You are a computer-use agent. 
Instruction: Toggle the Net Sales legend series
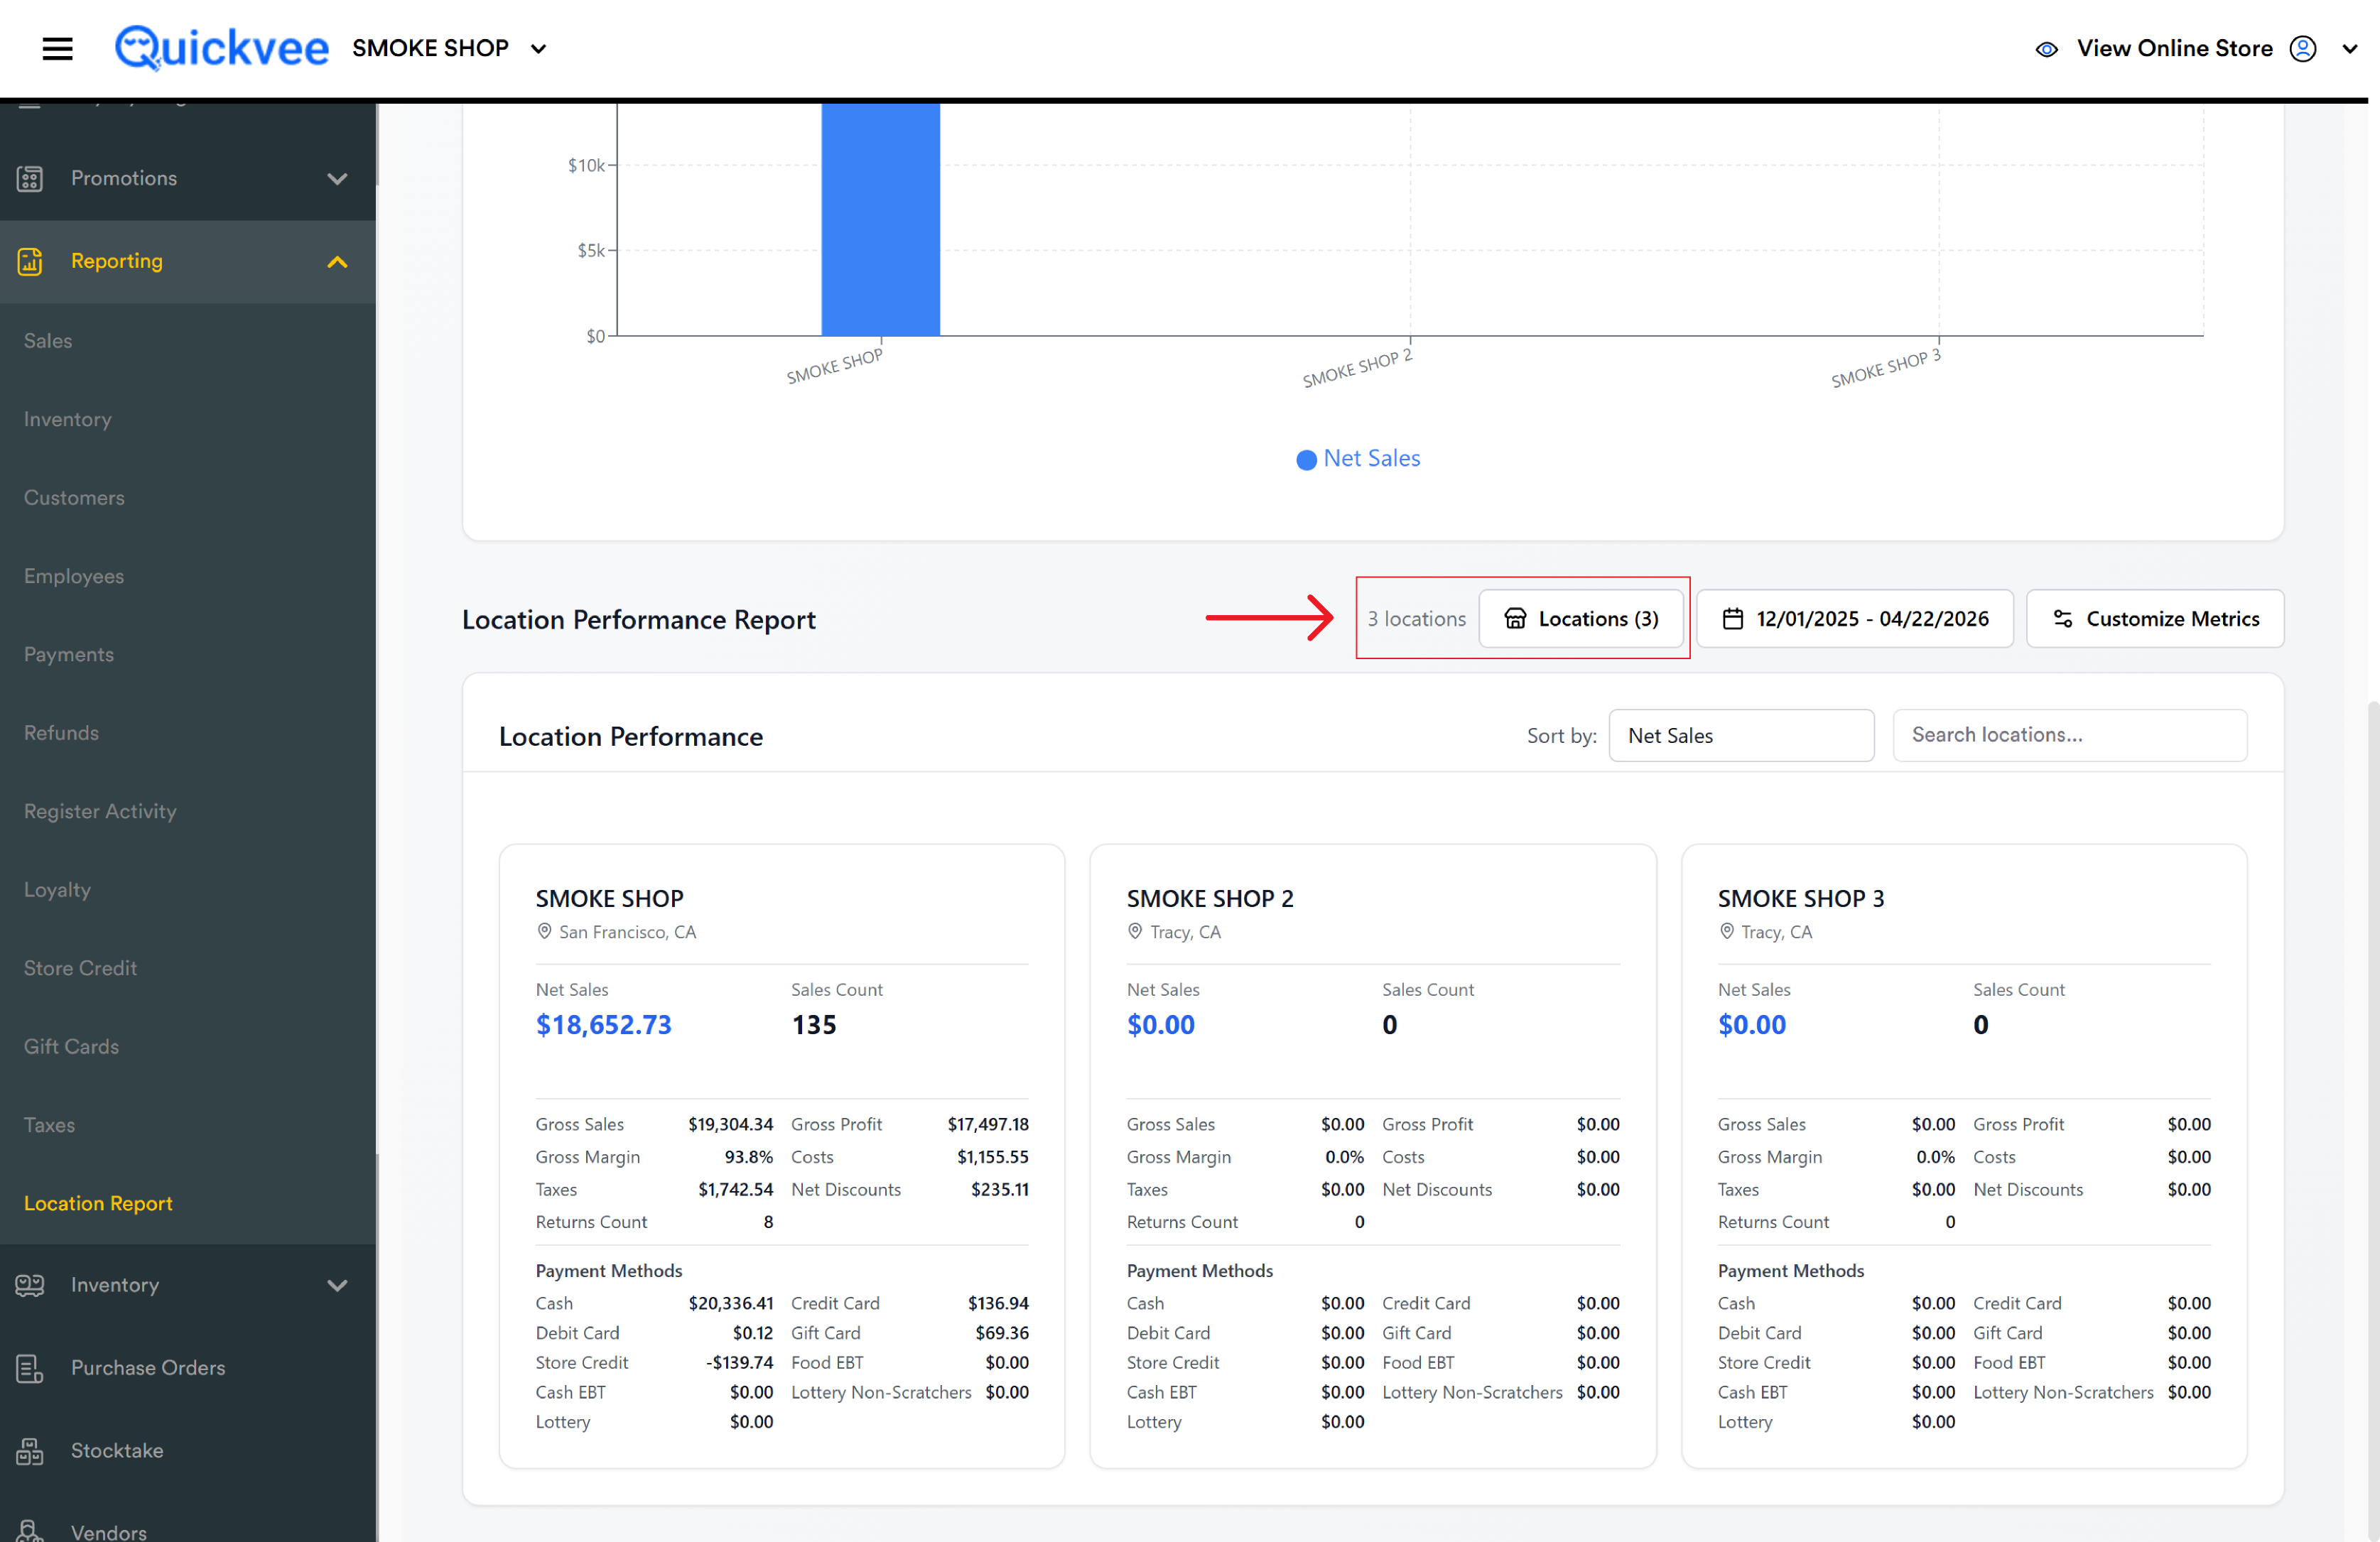(1358, 458)
